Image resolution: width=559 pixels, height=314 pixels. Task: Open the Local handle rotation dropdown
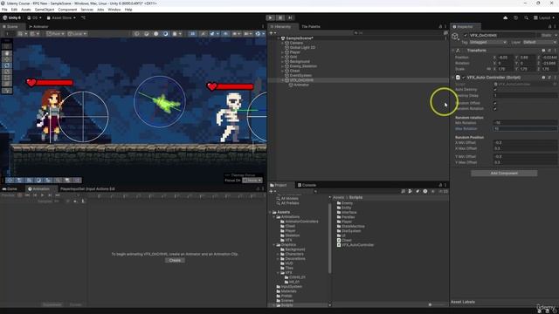coord(77,34)
